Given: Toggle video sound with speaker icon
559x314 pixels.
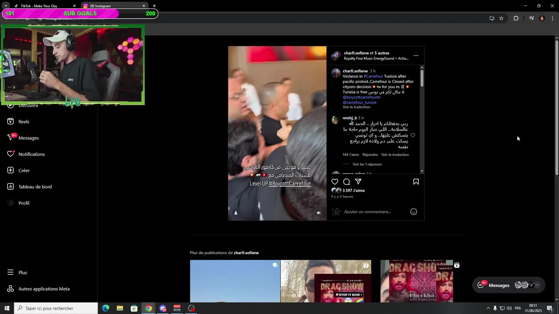Looking at the screenshot, I should click(319, 213).
